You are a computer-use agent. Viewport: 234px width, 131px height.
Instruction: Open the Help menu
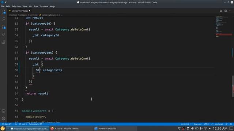52,7
